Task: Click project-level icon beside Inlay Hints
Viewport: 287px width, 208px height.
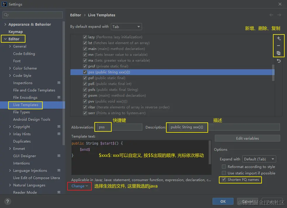Action: point(59,134)
